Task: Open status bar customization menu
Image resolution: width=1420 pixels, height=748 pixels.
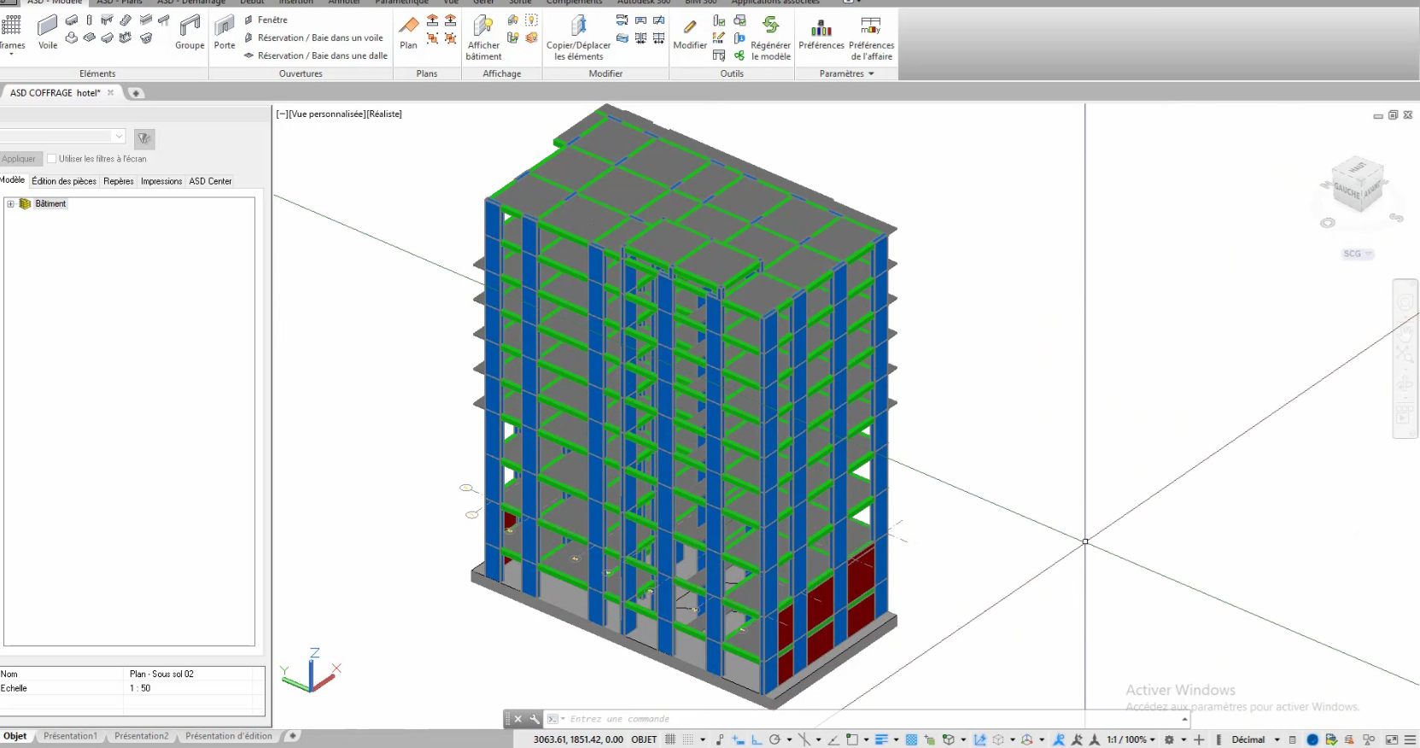Action: pyautogui.click(x=1411, y=739)
